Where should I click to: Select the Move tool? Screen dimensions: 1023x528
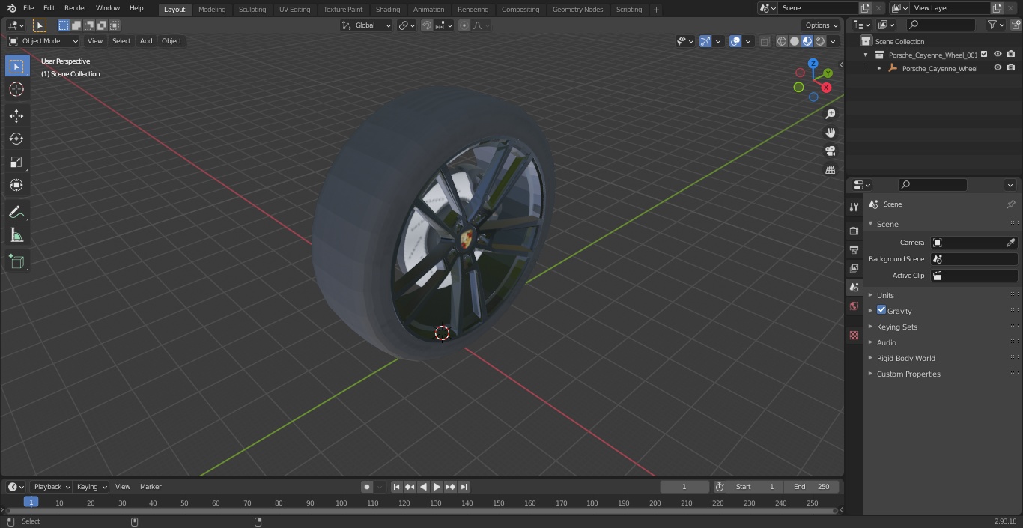16,115
